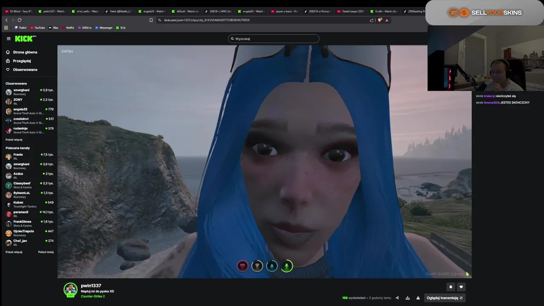Viewport: 544px width, 306px height.
Task: Open Przeglądaj in sidebar
Action: [x=18, y=61]
